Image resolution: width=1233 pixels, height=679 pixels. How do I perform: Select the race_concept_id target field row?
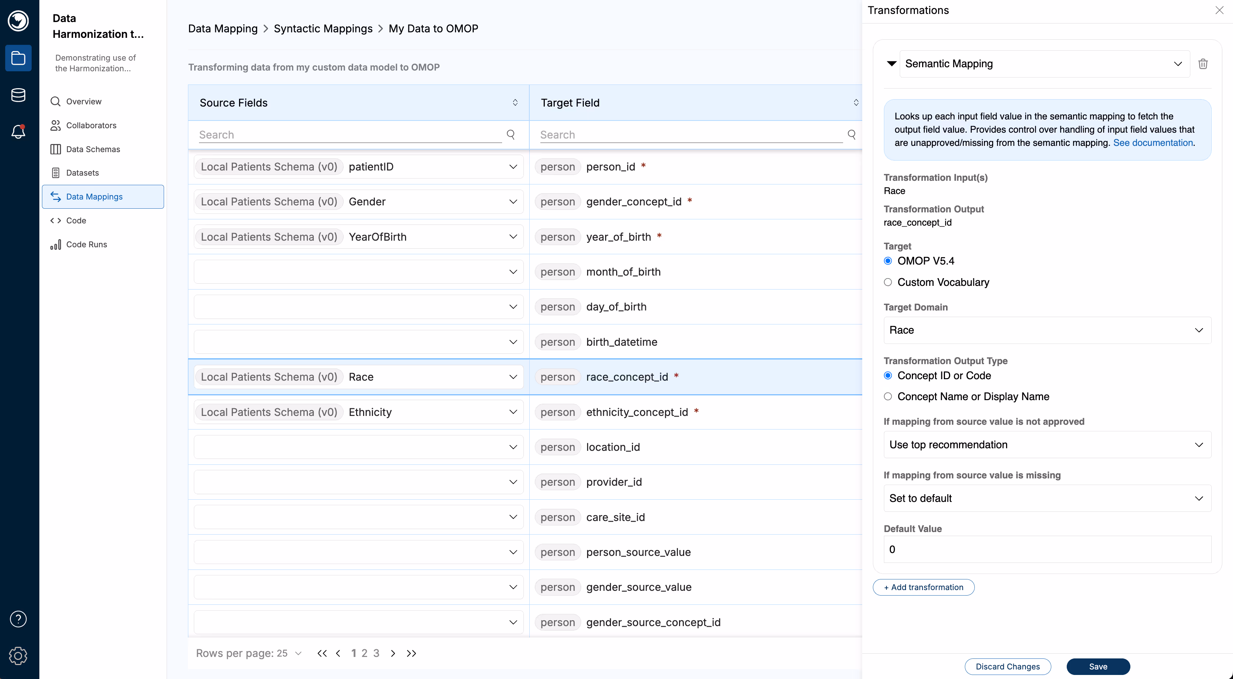(696, 377)
